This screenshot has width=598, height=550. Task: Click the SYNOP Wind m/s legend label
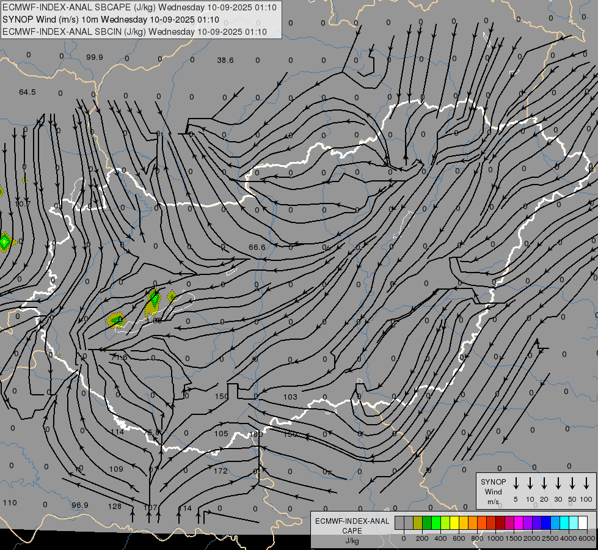click(493, 491)
